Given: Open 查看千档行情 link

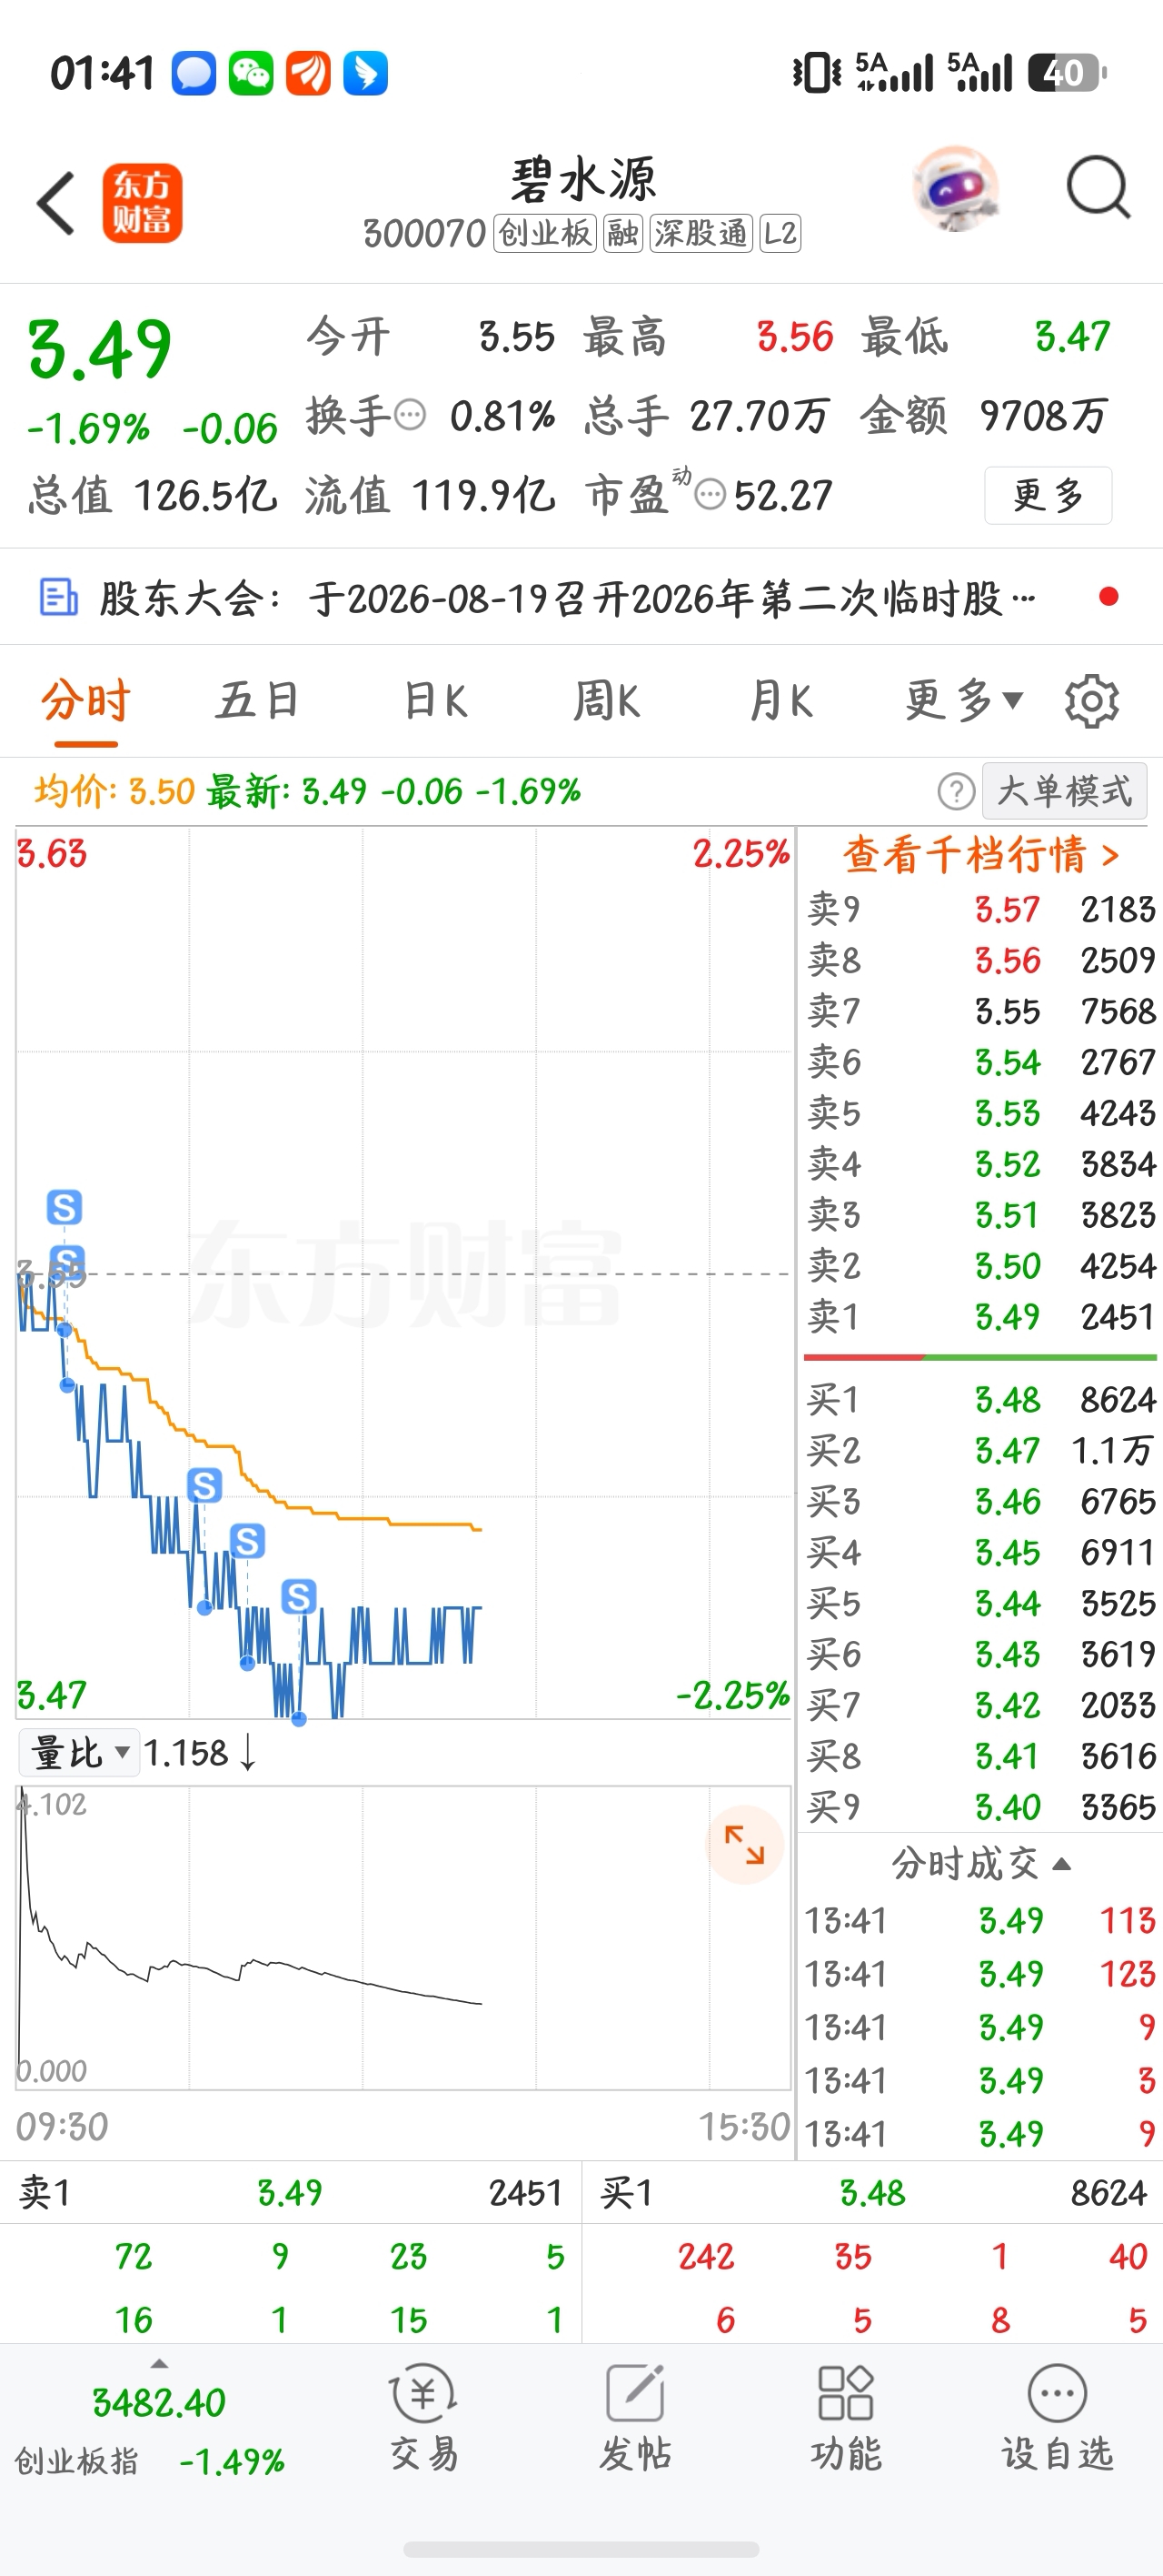Looking at the screenshot, I should pyautogui.click(x=980, y=855).
